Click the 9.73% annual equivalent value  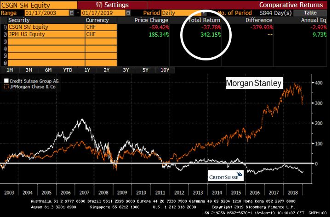320,34
